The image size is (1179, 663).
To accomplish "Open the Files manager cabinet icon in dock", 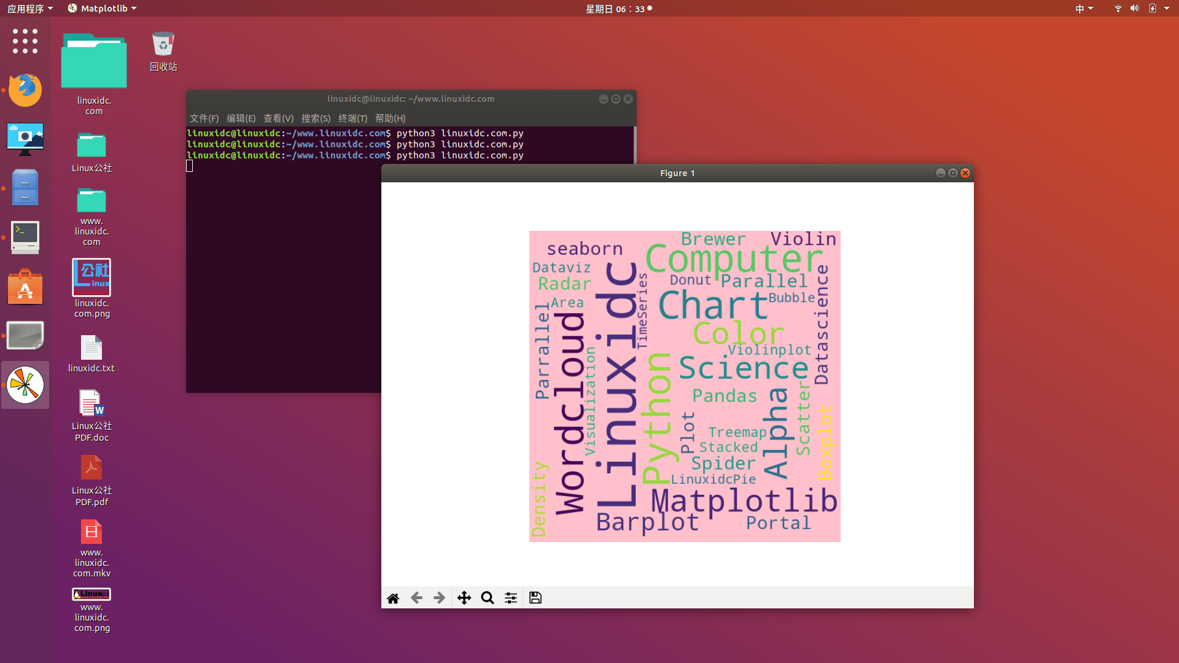I will pyautogui.click(x=25, y=188).
